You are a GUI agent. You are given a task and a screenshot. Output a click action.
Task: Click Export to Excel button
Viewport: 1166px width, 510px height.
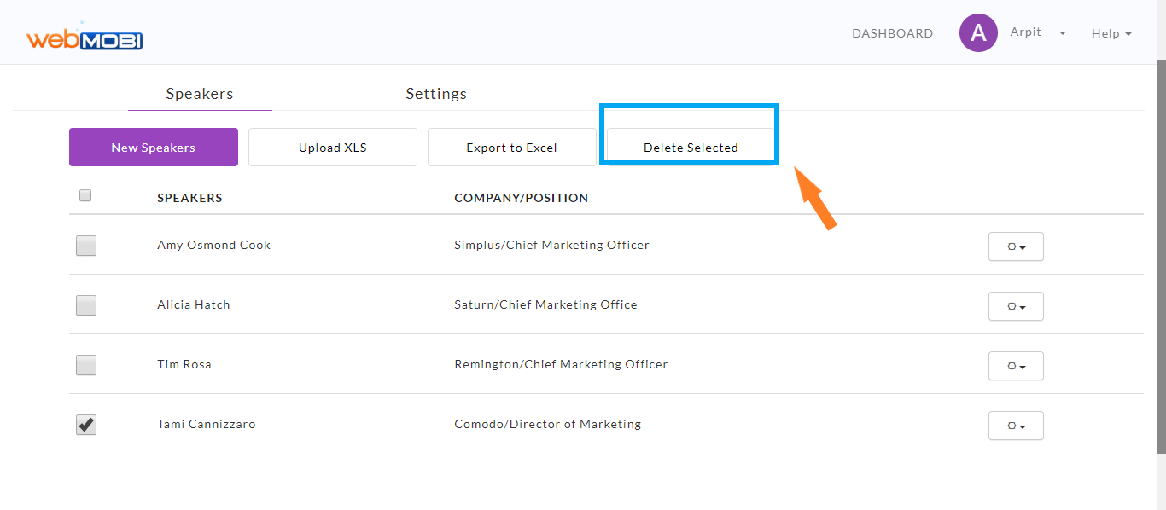512,147
